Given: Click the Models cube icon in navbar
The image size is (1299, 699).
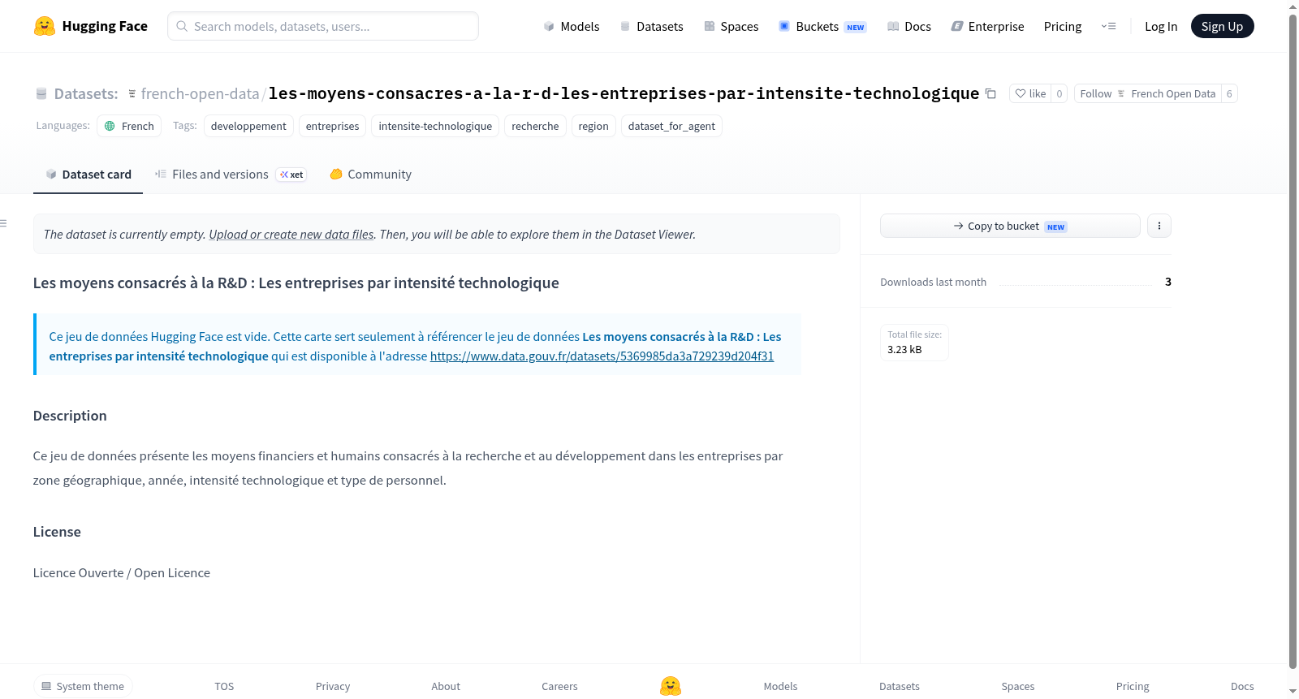Looking at the screenshot, I should tap(549, 26).
